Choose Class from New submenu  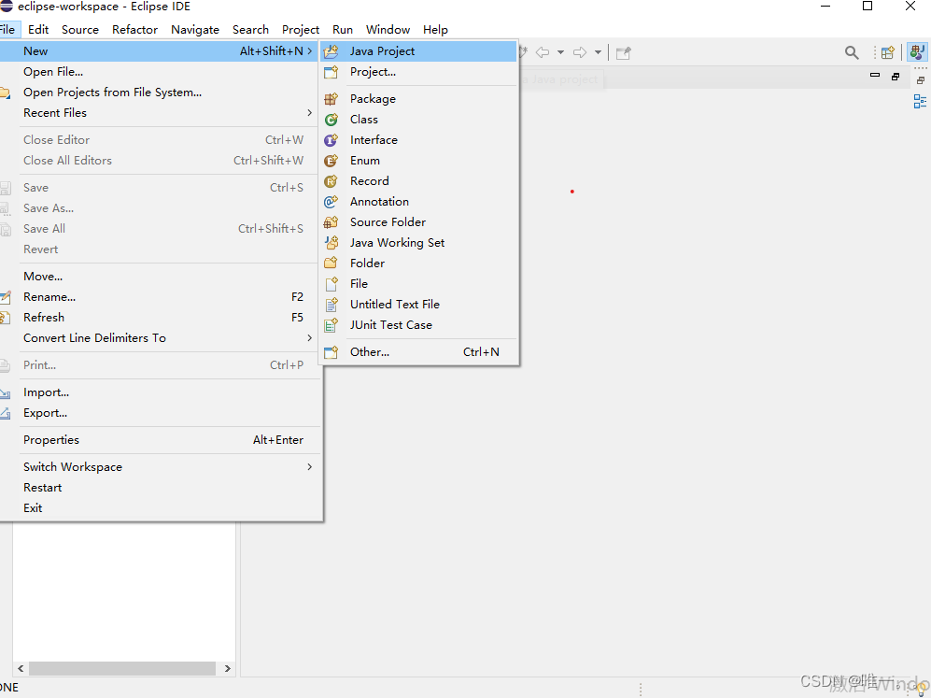[418, 120]
